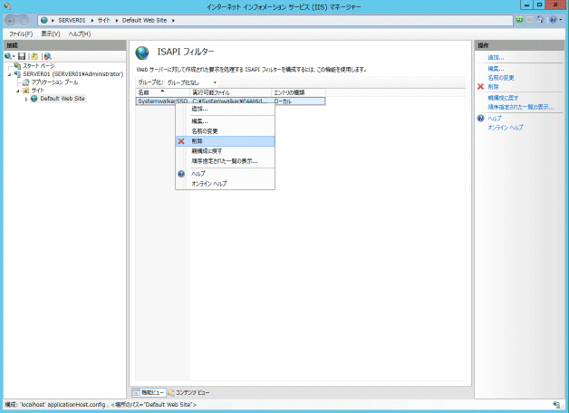Click 編集... link in the actions pane
The height and width of the screenshot is (413, 569).
point(496,69)
